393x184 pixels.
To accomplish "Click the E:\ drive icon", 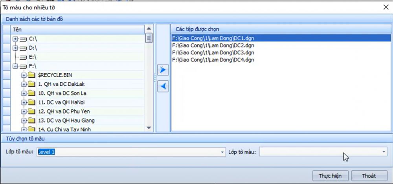I will [x=23, y=57].
